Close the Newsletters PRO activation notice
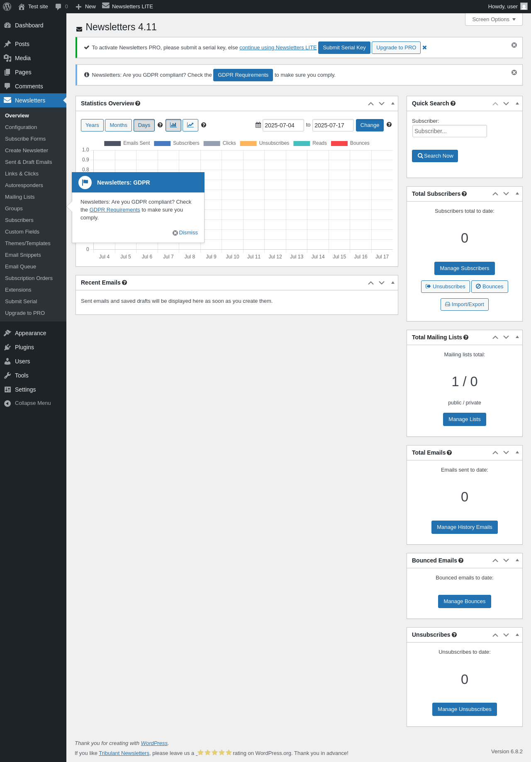Screen dimensions: 531x762 [514, 45]
